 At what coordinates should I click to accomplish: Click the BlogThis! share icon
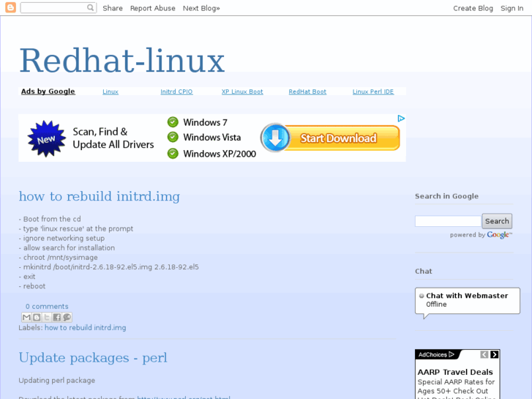[x=37, y=317]
